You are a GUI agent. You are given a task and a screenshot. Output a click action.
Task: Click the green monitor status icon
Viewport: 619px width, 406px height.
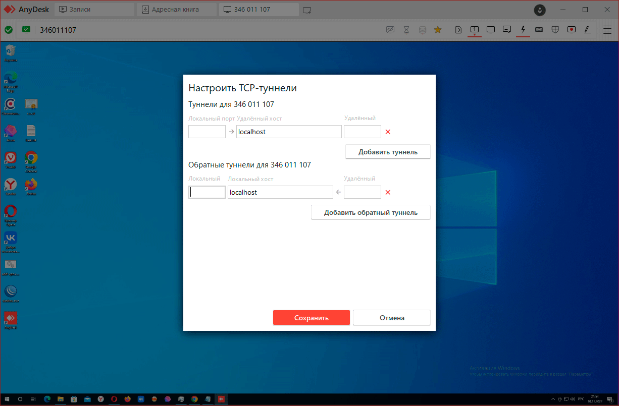(26, 30)
